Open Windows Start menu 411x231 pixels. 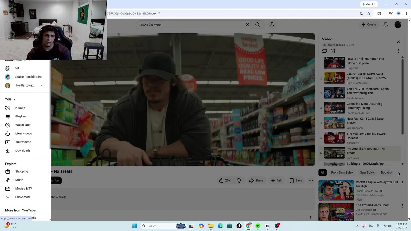(x=135, y=226)
